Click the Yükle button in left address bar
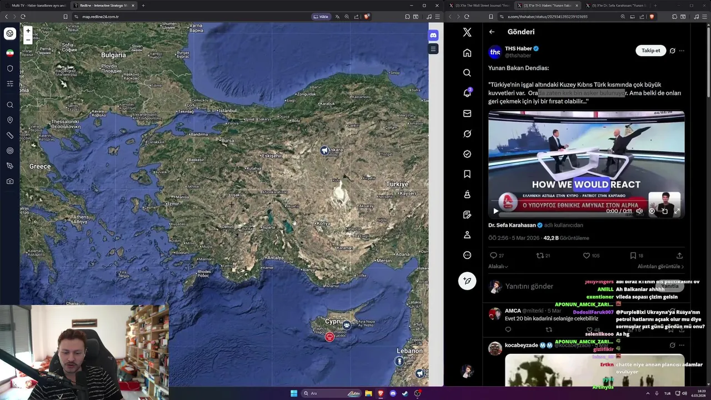The width and height of the screenshot is (711, 400). click(321, 17)
